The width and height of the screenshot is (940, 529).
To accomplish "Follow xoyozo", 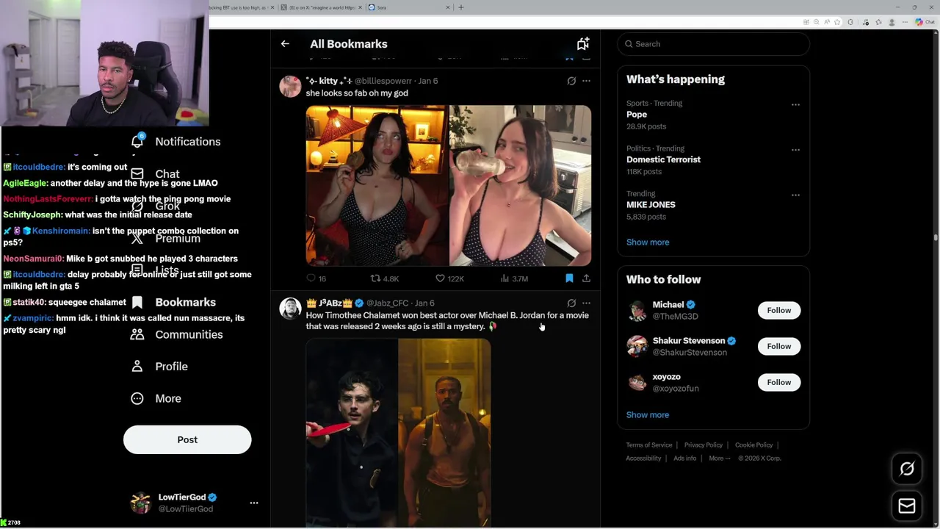I will [x=779, y=382].
